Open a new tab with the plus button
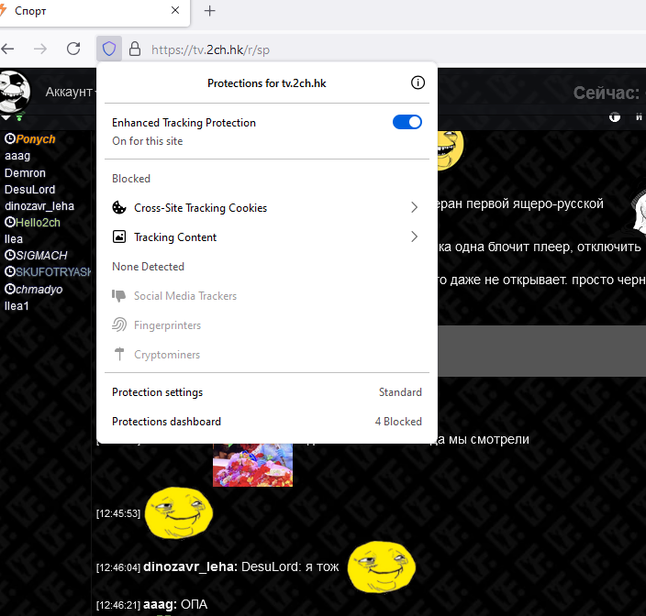 pos(210,11)
